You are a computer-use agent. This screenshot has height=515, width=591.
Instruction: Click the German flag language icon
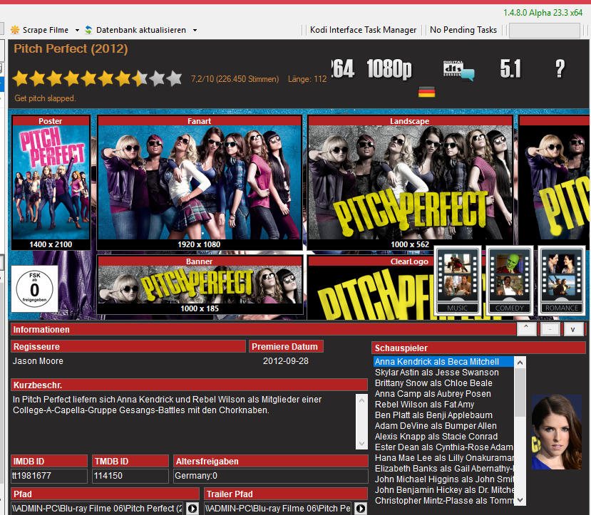tap(426, 92)
